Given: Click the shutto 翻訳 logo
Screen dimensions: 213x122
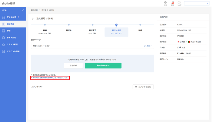Looking at the screenshot, I should coord(8,4).
